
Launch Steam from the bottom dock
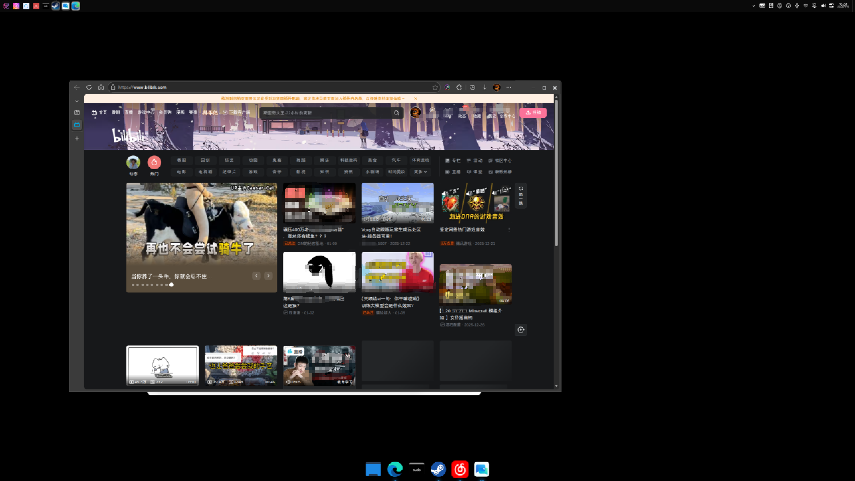click(438, 469)
